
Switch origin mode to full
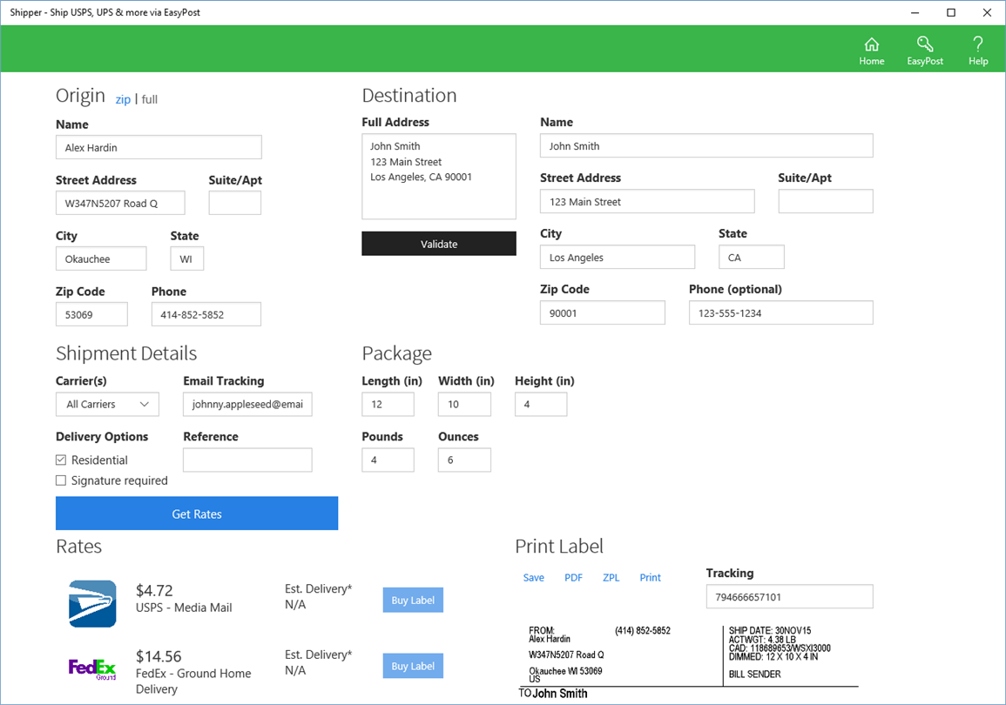pos(150,99)
